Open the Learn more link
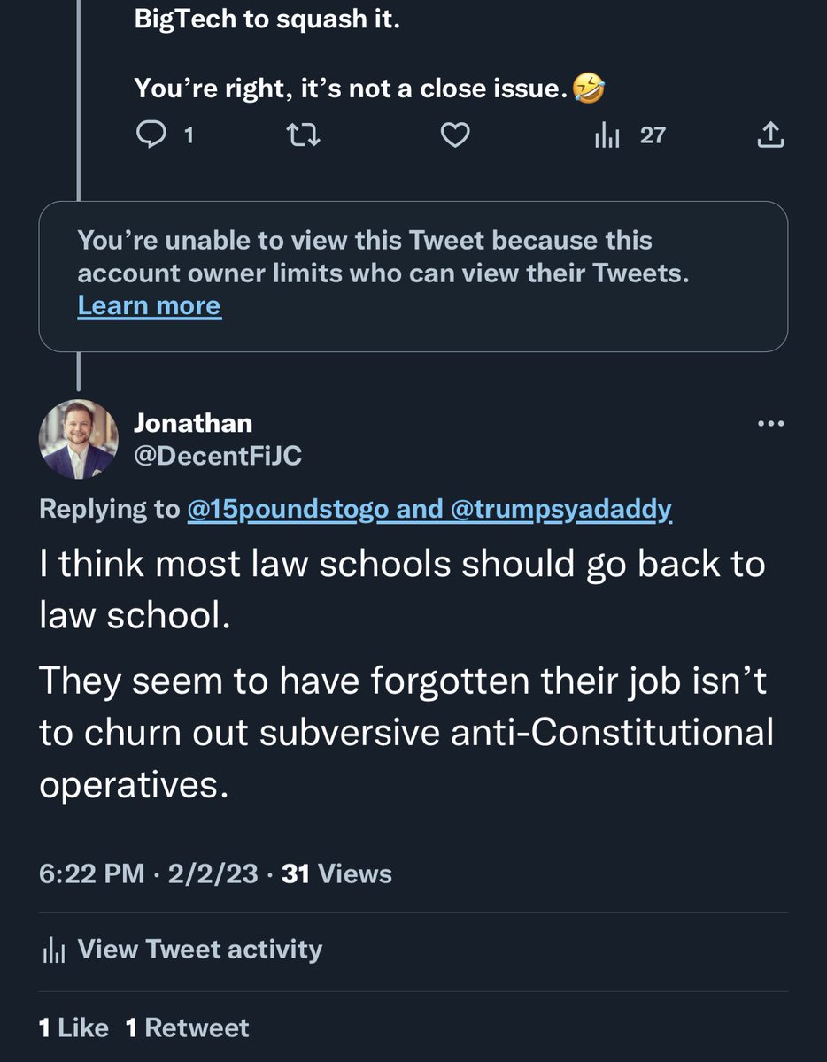 pos(149,306)
